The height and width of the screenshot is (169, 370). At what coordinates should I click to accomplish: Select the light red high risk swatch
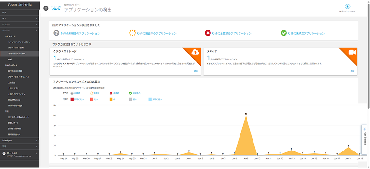pos(92,99)
